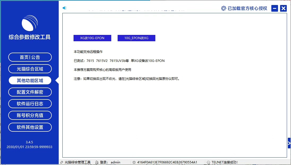Click TELNET连接成功 status text

pyautogui.click(x=225, y=162)
